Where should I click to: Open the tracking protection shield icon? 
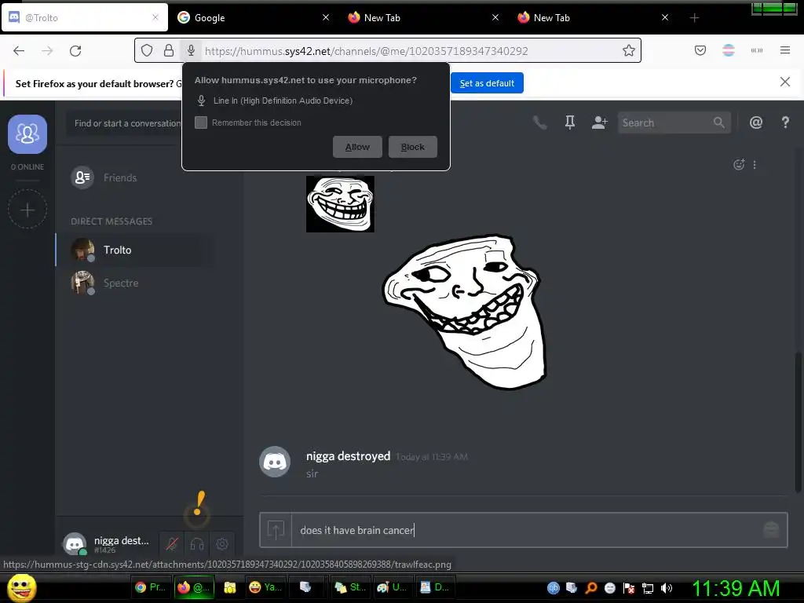click(147, 50)
